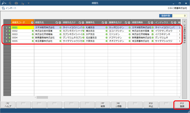
Task: Click the F1 ヘルプ button
Action: point(8,105)
